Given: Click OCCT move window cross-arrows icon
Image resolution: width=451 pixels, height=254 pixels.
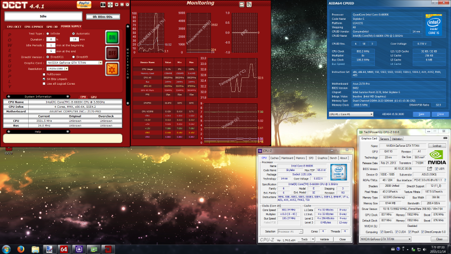Looking at the screenshot, I should tap(110, 5).
